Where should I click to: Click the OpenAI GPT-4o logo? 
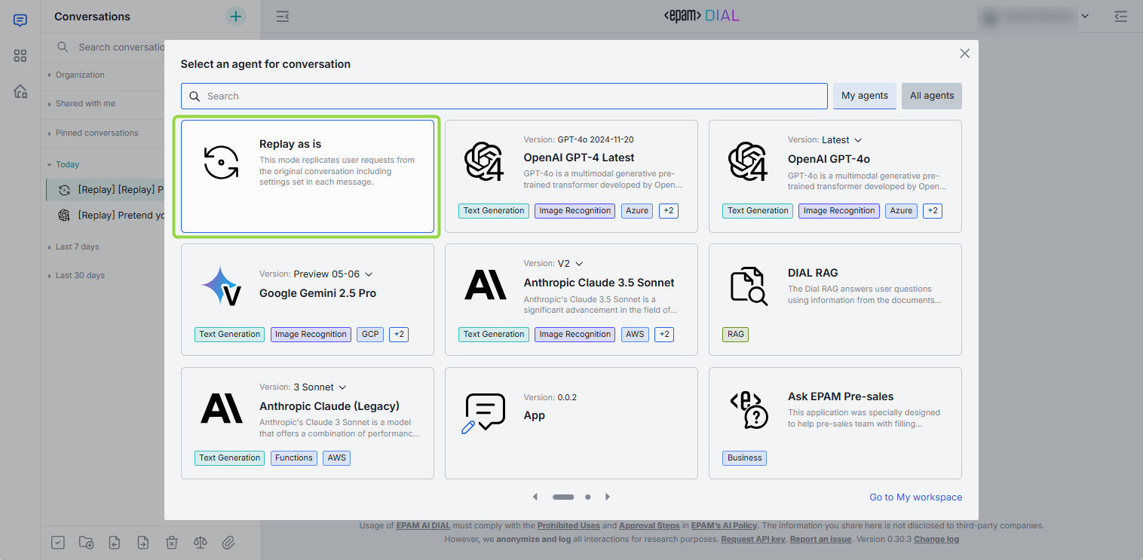coord(748,162)
